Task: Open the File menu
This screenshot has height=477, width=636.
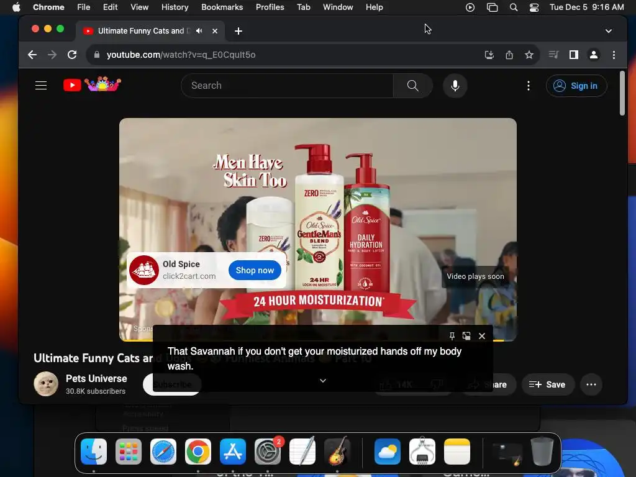Action: tap(84, 7)
